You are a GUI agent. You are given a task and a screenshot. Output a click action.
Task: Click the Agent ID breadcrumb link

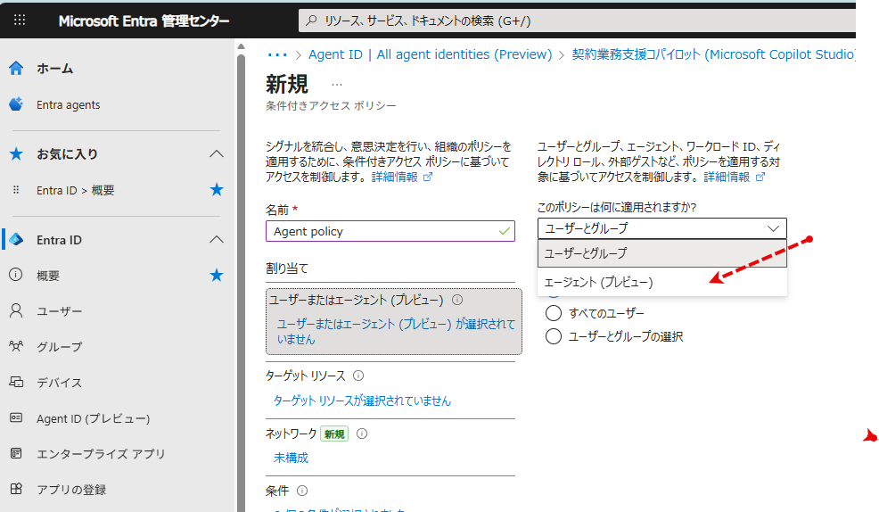(430, 54)
